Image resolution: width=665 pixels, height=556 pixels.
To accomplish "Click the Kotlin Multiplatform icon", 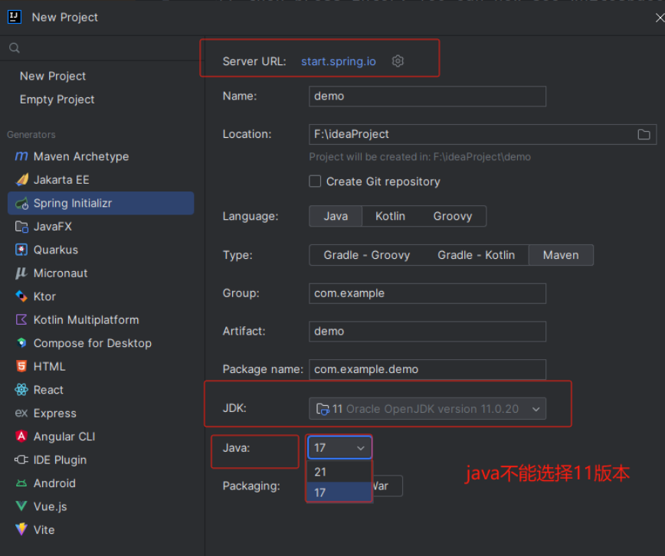I will (21, 320).
